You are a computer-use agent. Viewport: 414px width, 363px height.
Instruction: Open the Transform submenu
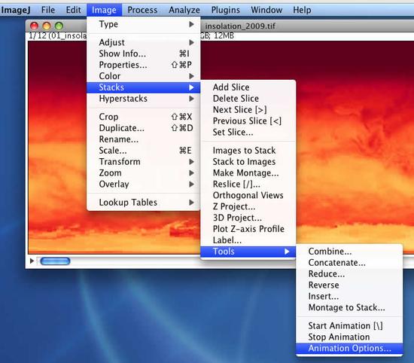[143, 162]
